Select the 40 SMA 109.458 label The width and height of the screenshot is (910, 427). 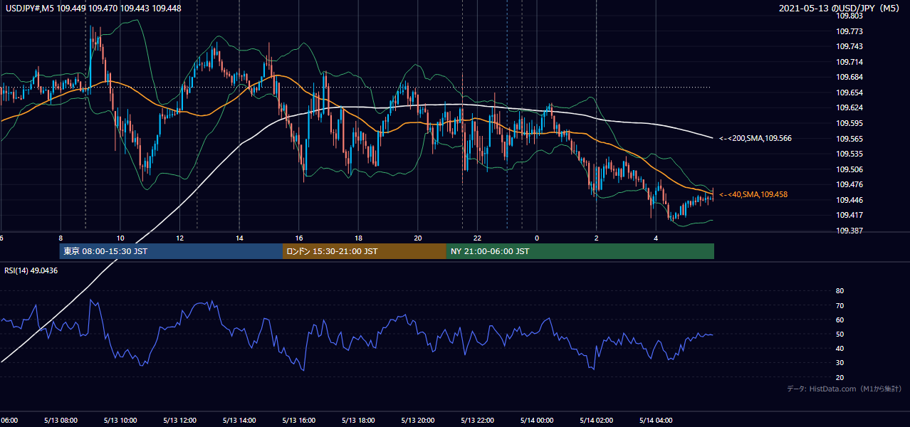coord(753,194)
